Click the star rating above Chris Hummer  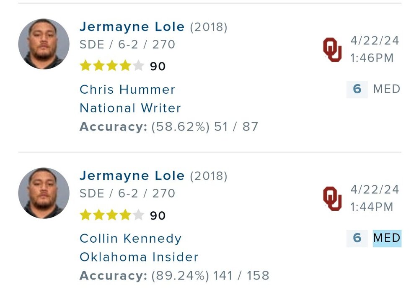[112, 66]
